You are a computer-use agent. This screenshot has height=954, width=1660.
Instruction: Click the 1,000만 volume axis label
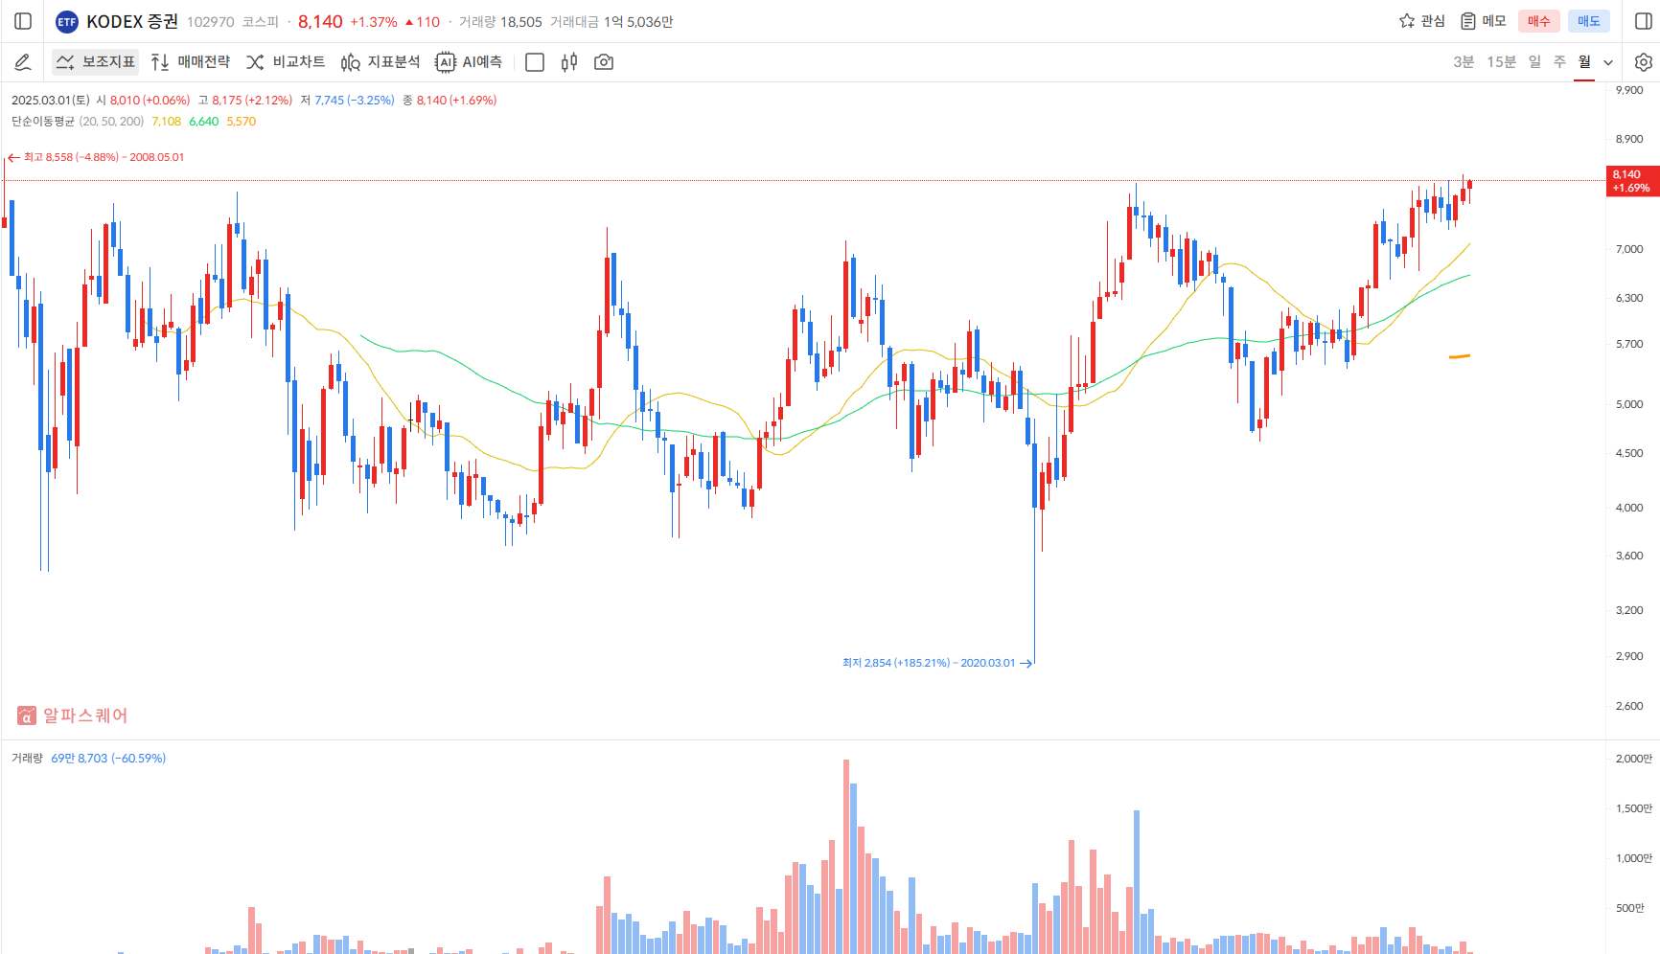(x=1634, y=858)
